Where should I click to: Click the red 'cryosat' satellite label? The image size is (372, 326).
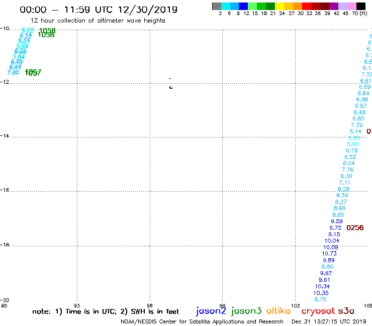318,311
